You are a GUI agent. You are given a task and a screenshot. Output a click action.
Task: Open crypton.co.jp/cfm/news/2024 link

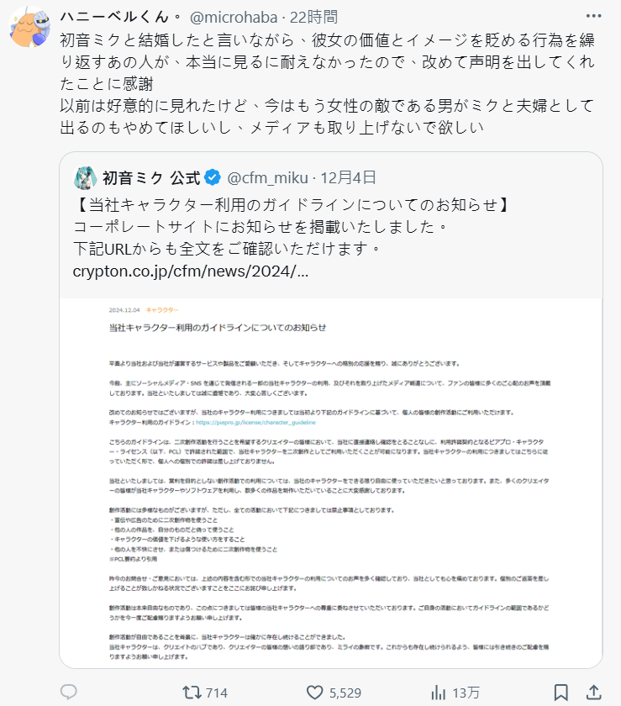(191, 271)
